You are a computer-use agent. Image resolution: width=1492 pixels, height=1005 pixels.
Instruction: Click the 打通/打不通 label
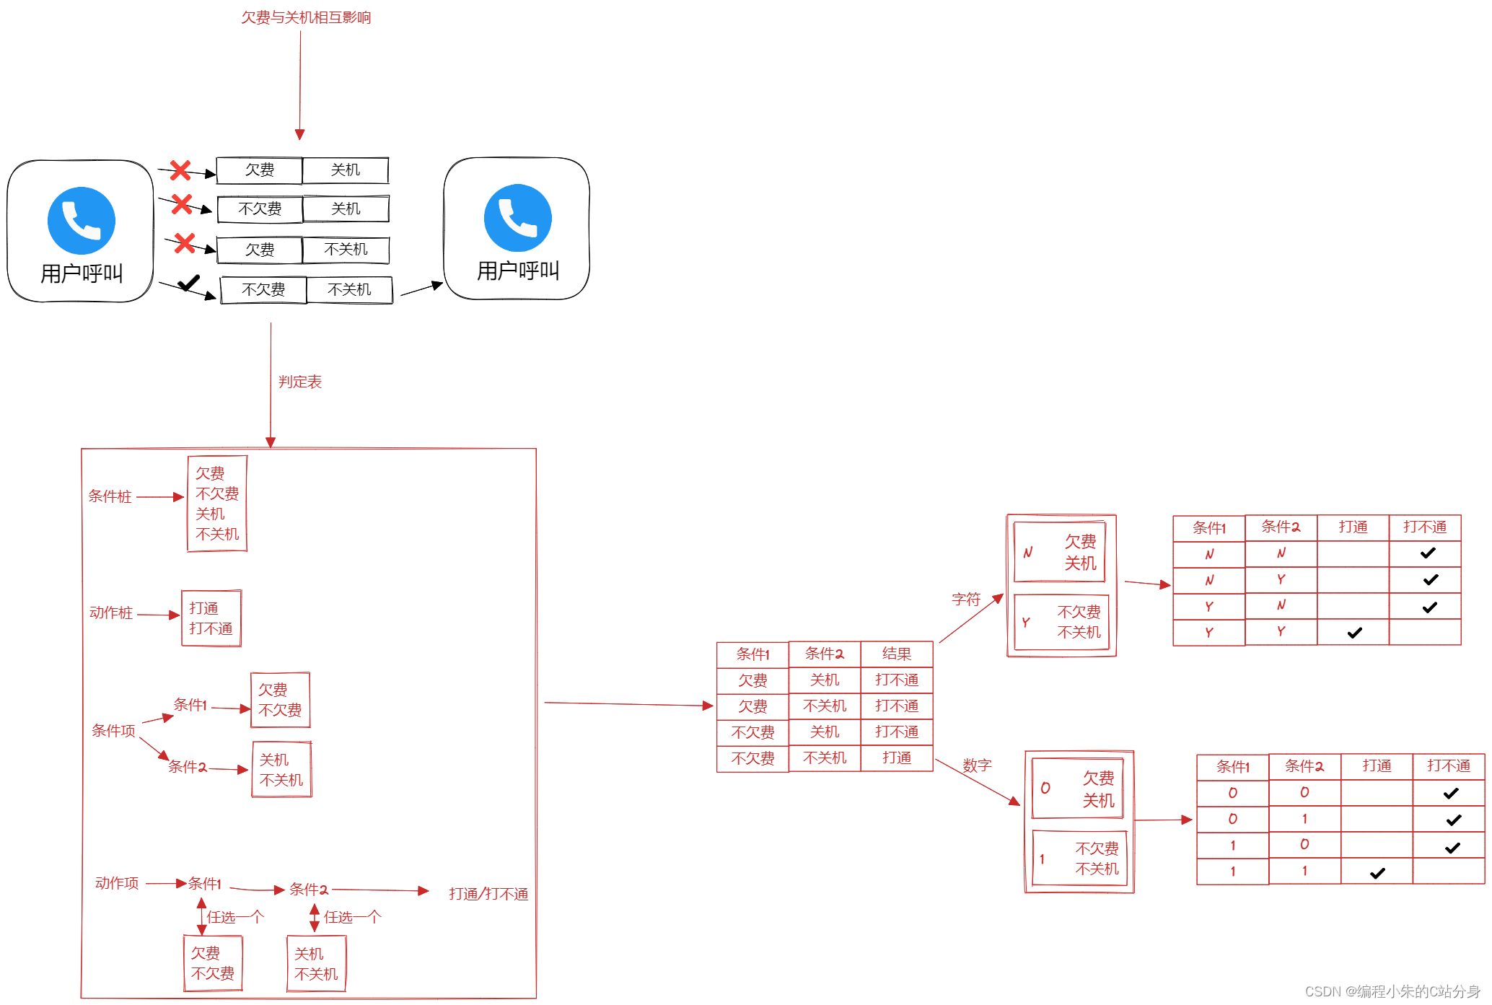coord(488,894)
